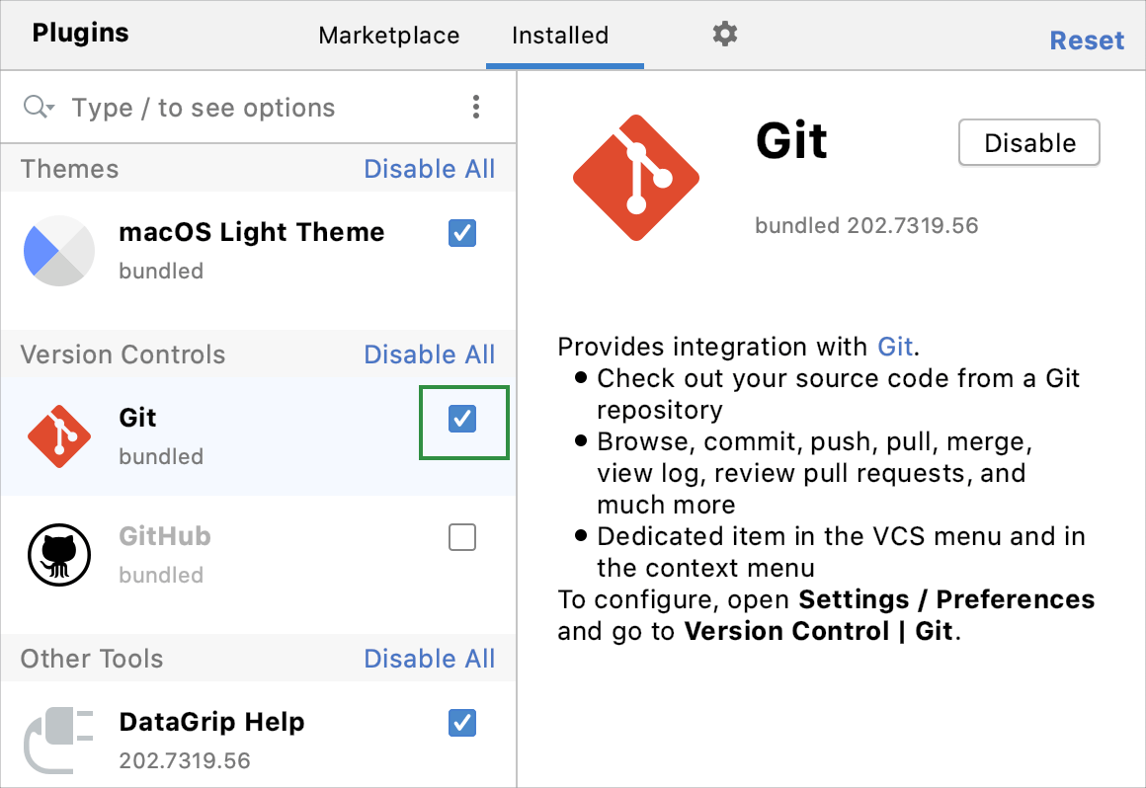
Task: Click the Other Tools section header
Action: [91, 658]
